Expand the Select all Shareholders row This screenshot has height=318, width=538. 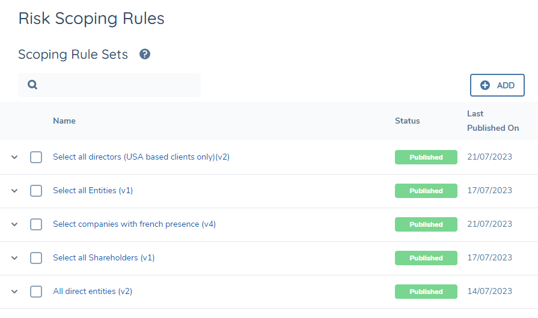[15, 258]
